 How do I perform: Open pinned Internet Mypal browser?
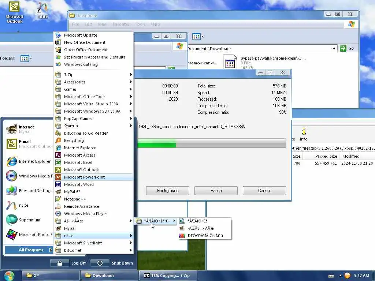pos(29,129)
